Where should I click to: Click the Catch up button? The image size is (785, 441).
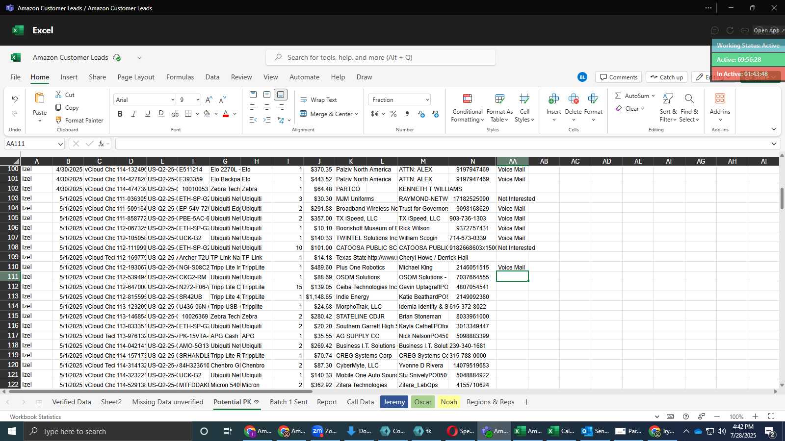coord(666,77)
